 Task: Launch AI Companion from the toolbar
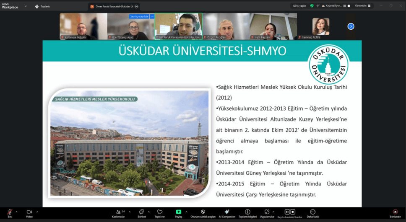point(227,213)
